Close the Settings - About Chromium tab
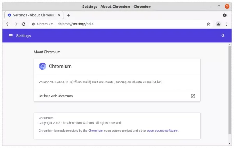 coord(59,15)
